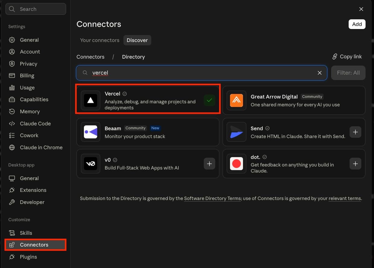Click the Capabilities briefcase icon
Image resolution: width=374 pixels, height=268 pixels.
pyautogui.click(x=12, y=99)
